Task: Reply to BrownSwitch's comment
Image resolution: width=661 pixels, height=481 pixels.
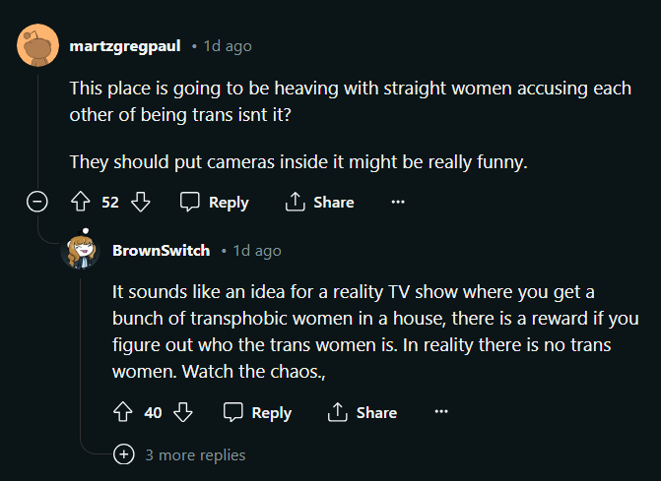Action: [x=258, y=412]
